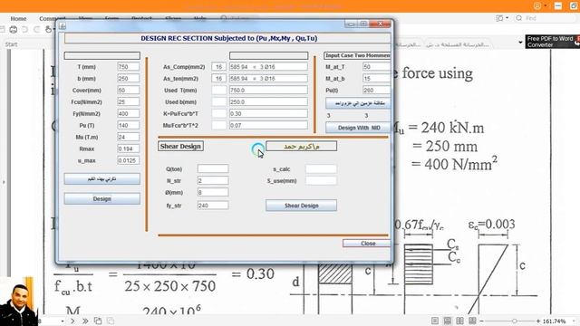Image resolution: width=580 pixels, height=326 pixels.
Task: Click the copy pages icon in status bar
Action: tap(98, 321)
